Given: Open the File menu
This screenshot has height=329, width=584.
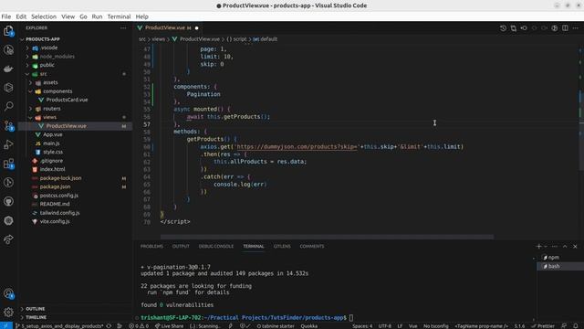Looking at the screenshot, I should [6, 16].
